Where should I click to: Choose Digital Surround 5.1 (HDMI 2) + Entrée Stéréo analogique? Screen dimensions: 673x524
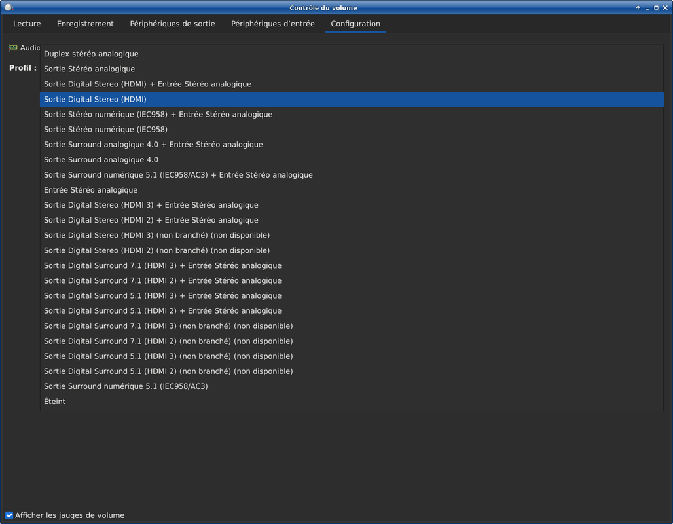point(352,311)
